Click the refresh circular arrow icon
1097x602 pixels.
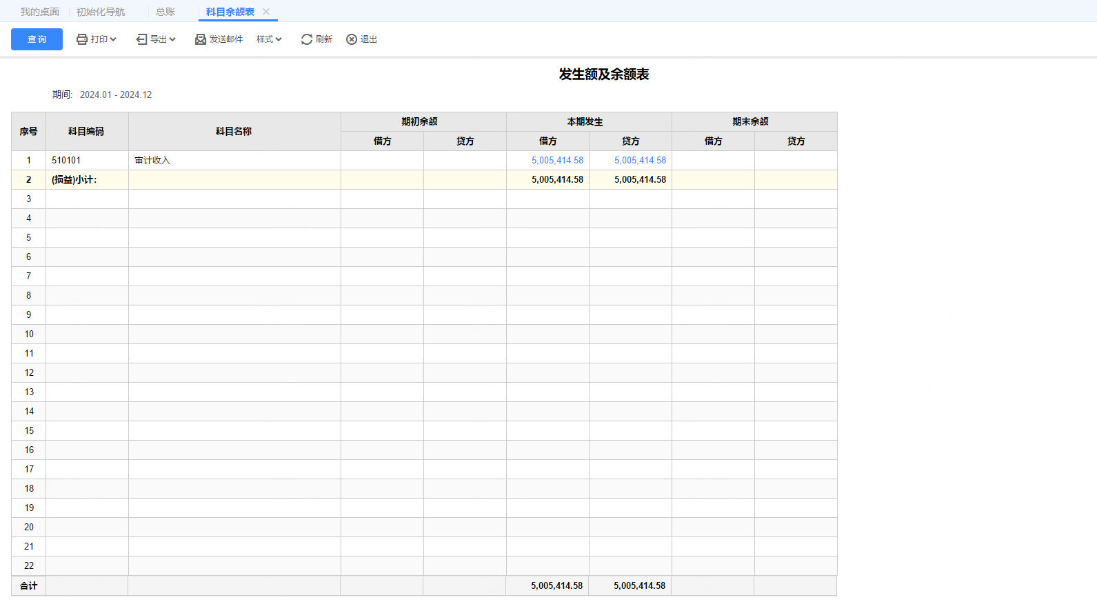[x=307, y=39]
